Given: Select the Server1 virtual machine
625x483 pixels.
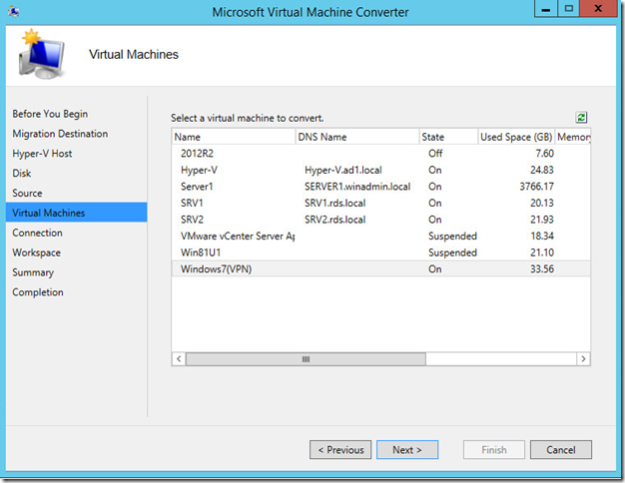Looking at the screenshot, I should point(381,187).
